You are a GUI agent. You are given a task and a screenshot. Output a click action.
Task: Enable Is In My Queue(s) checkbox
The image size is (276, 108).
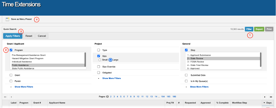point(186,81)
